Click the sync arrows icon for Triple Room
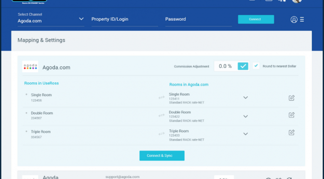 pos(162,134)
